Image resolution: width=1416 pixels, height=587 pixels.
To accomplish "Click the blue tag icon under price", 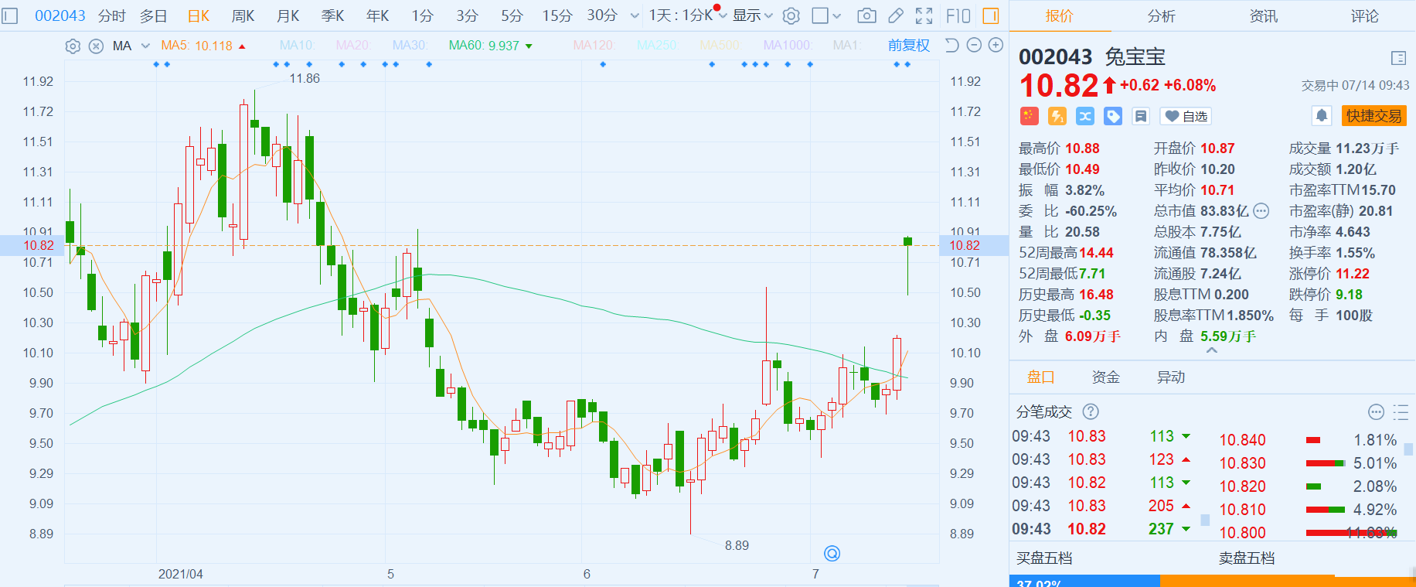I will point(1113,116).
